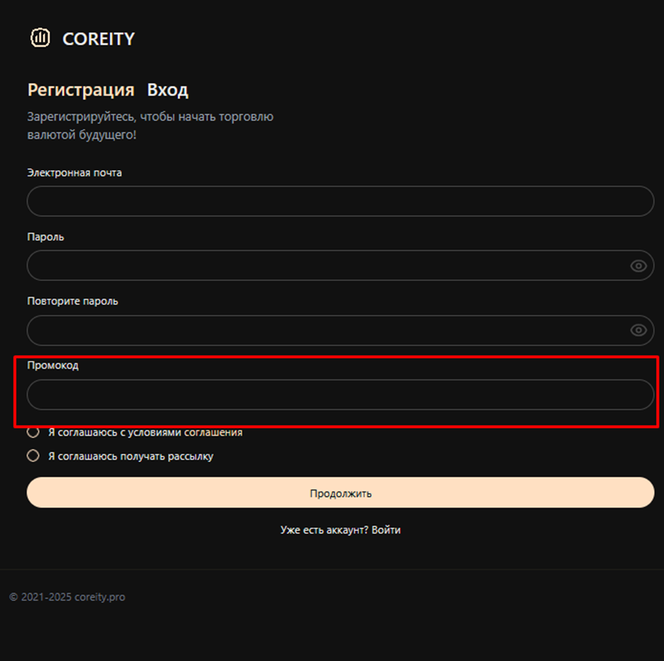Enable the agreement terms radio button
The width and height of the screenshot is (664, 661).
coord(33,432)
